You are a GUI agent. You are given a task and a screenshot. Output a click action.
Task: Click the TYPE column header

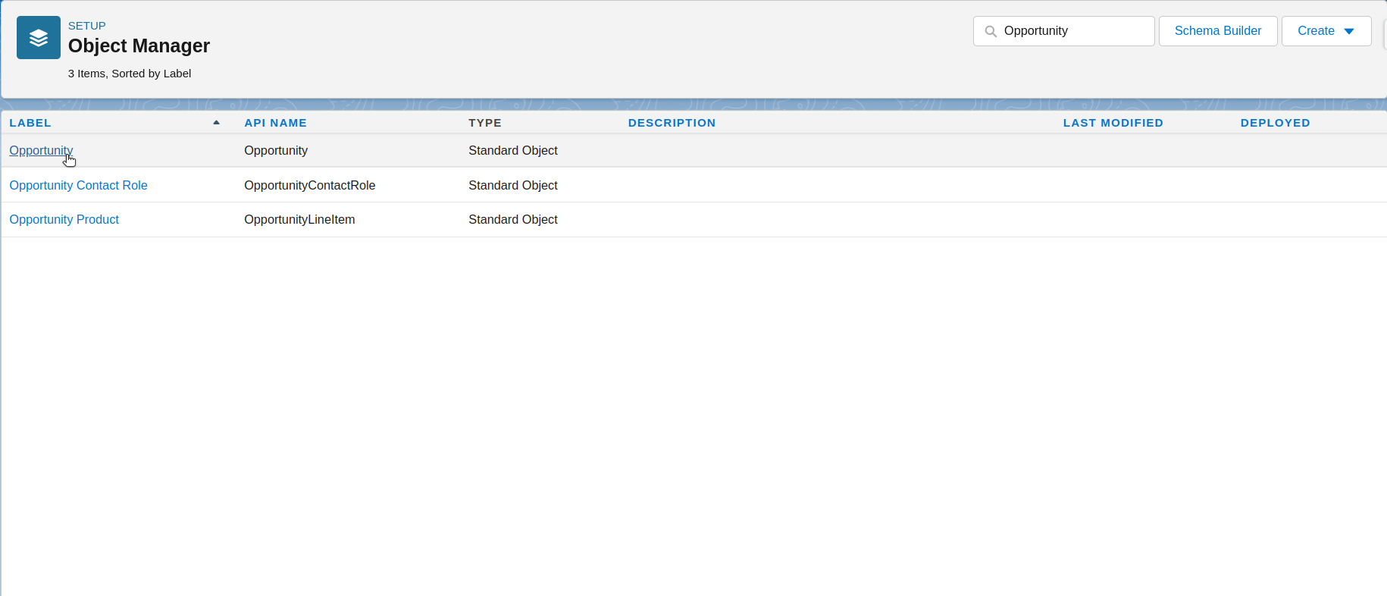pyautogui.click(x=485, y=123)
